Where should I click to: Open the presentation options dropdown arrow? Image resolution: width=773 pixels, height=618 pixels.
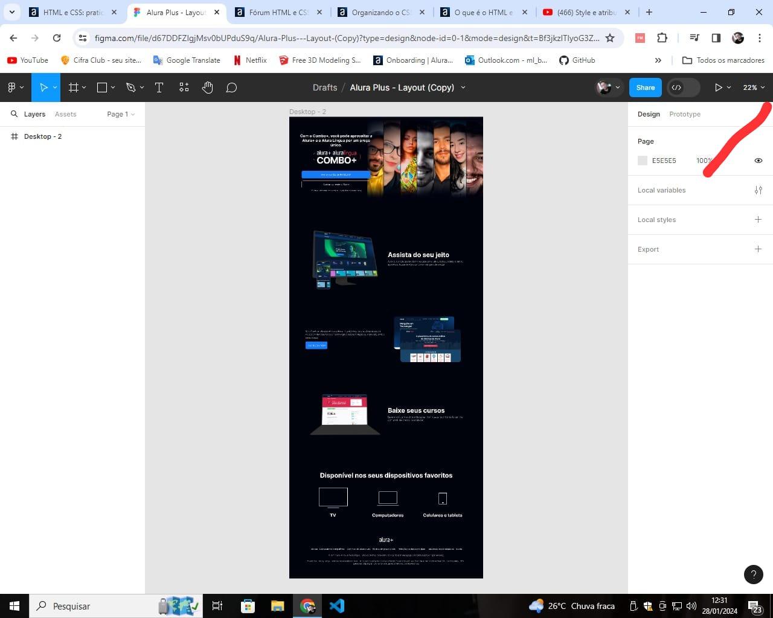tap(729, 88)
